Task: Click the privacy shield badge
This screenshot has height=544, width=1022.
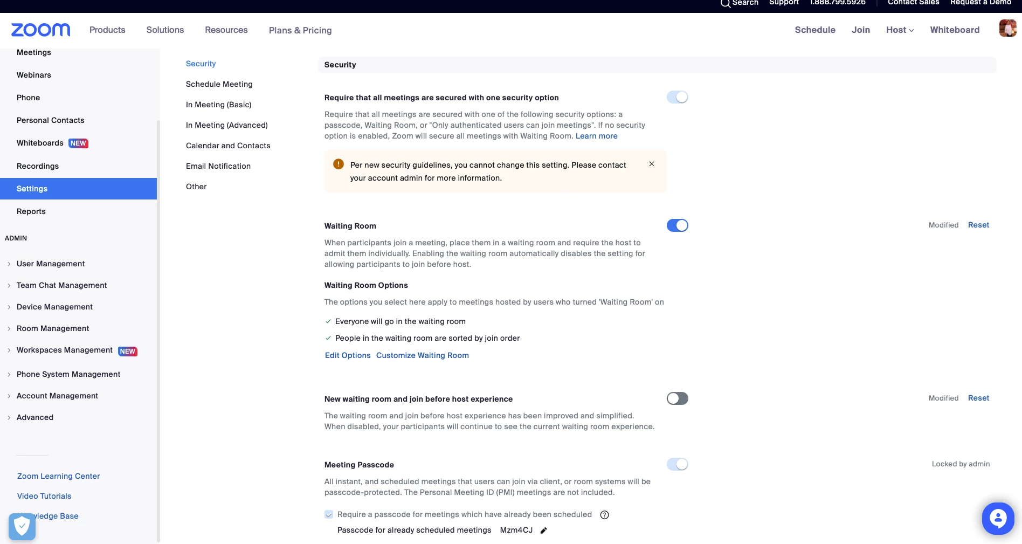Action: (22, 527)
